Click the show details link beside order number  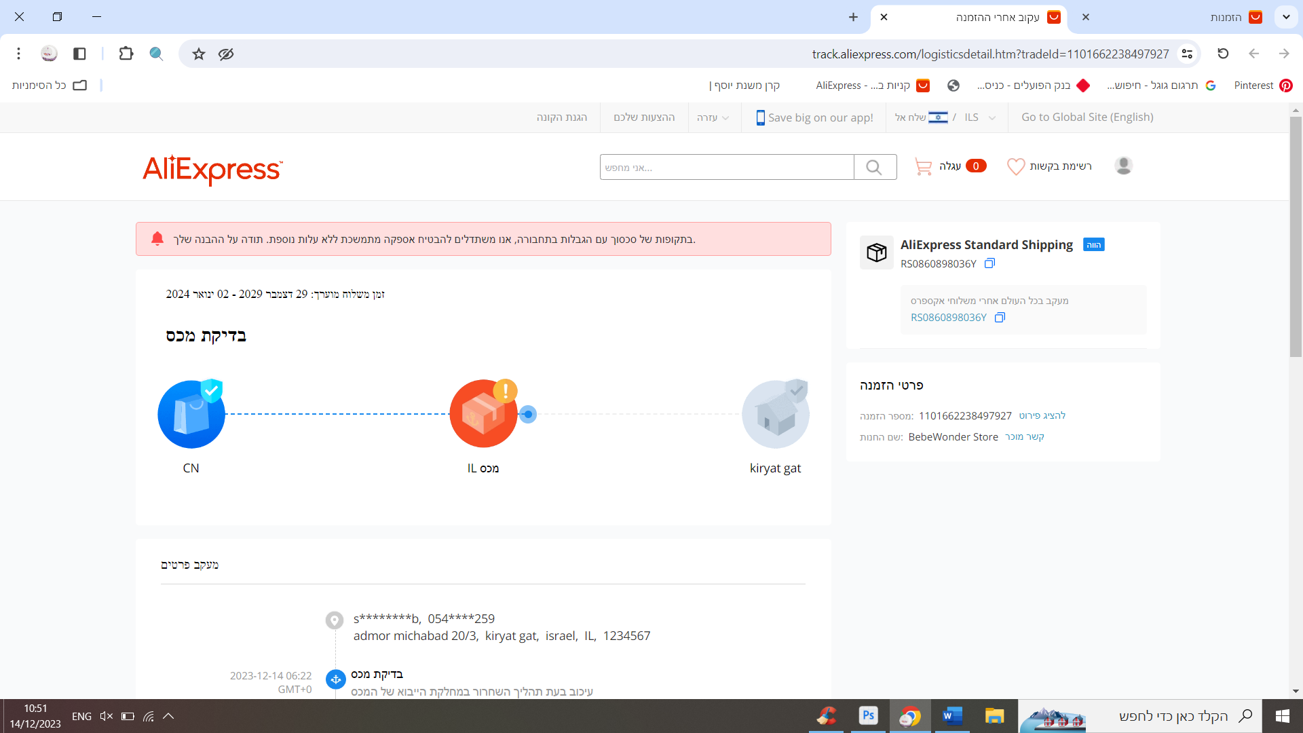coord(1042,415)
